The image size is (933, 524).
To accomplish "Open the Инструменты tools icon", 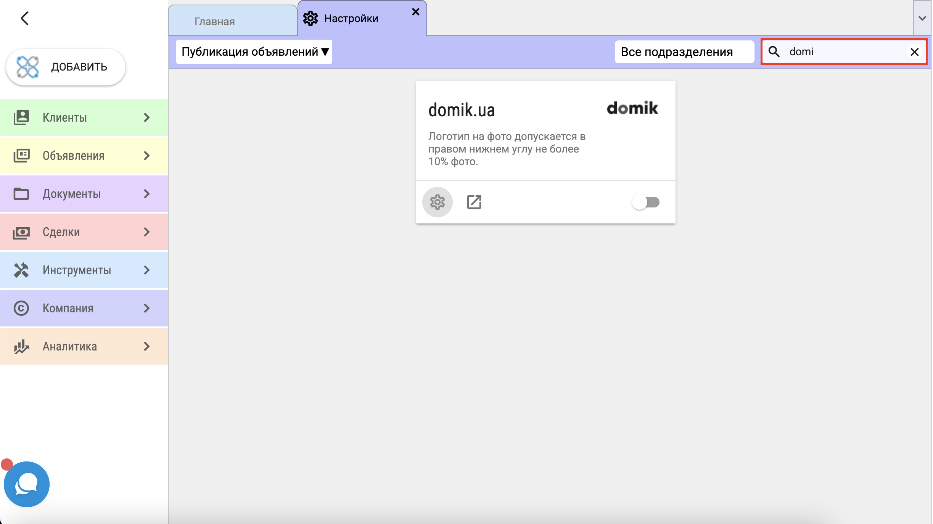I will pos(21,270).
